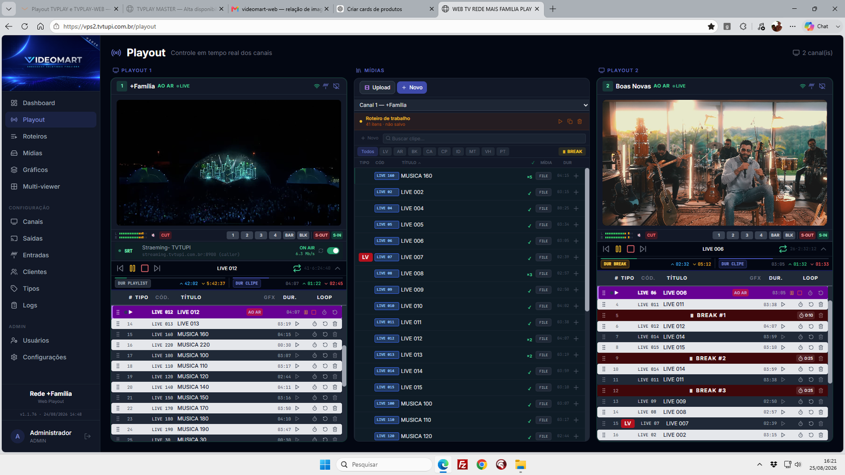Open Logs in sidebar
Screen dimensions: 845x475
point(51,305)
